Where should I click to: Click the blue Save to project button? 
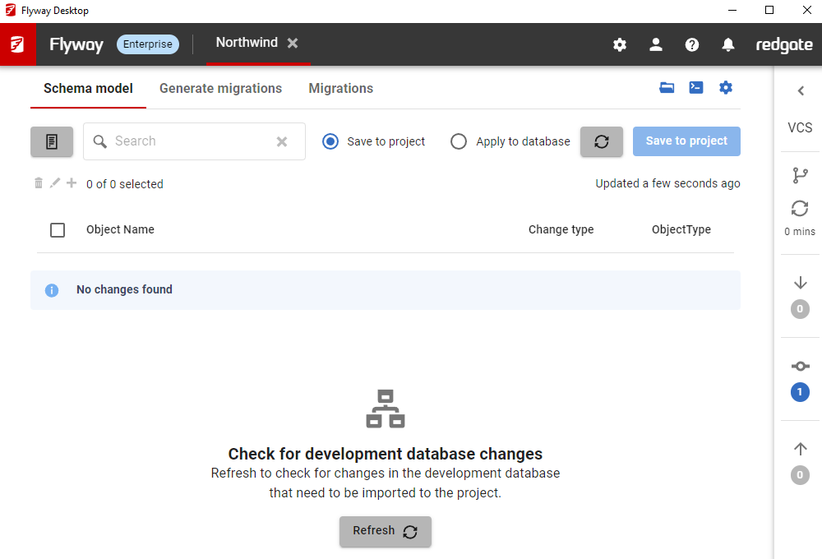(686, 141)
